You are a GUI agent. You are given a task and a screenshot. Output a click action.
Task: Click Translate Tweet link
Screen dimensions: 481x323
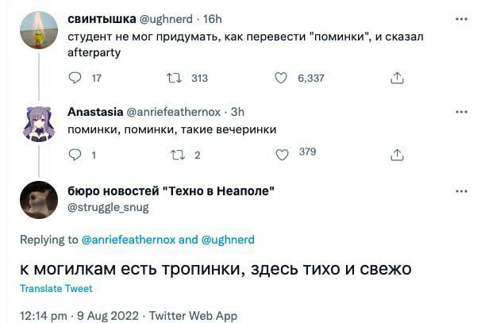(56, 289)
